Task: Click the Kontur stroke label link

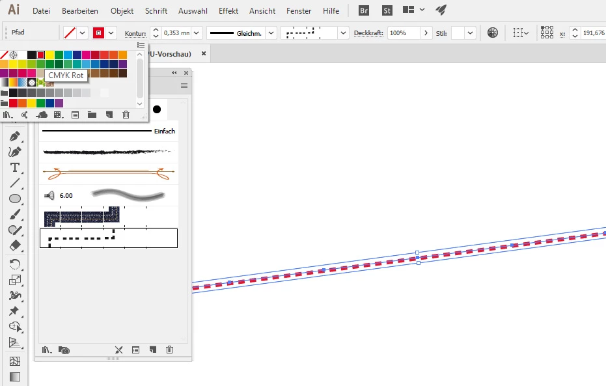Action: (x=135, y=34)
